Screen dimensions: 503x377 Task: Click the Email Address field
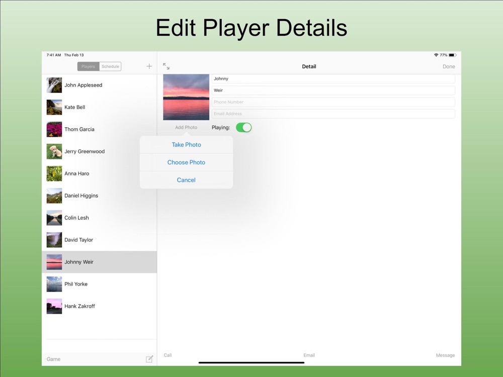coord(333,114)
